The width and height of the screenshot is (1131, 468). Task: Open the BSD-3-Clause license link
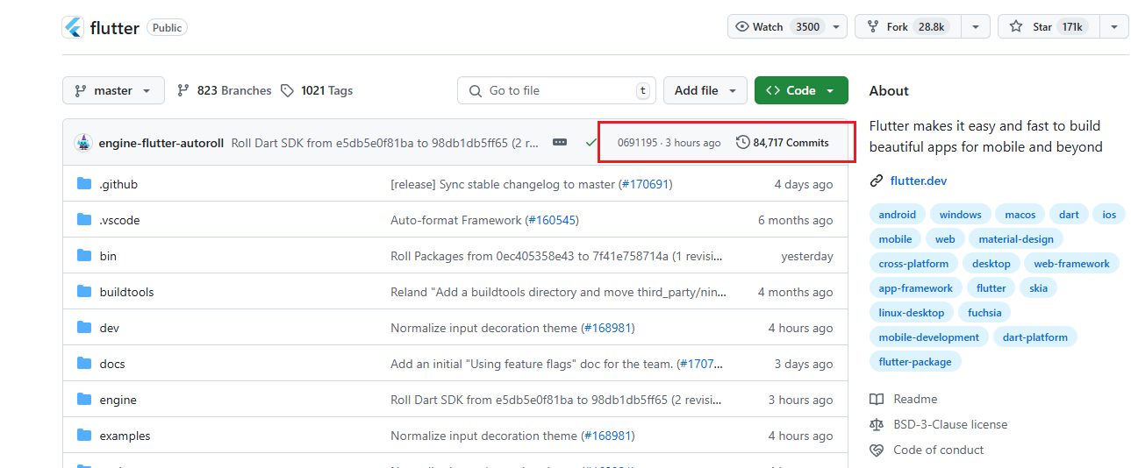click(x=950, y=424)
